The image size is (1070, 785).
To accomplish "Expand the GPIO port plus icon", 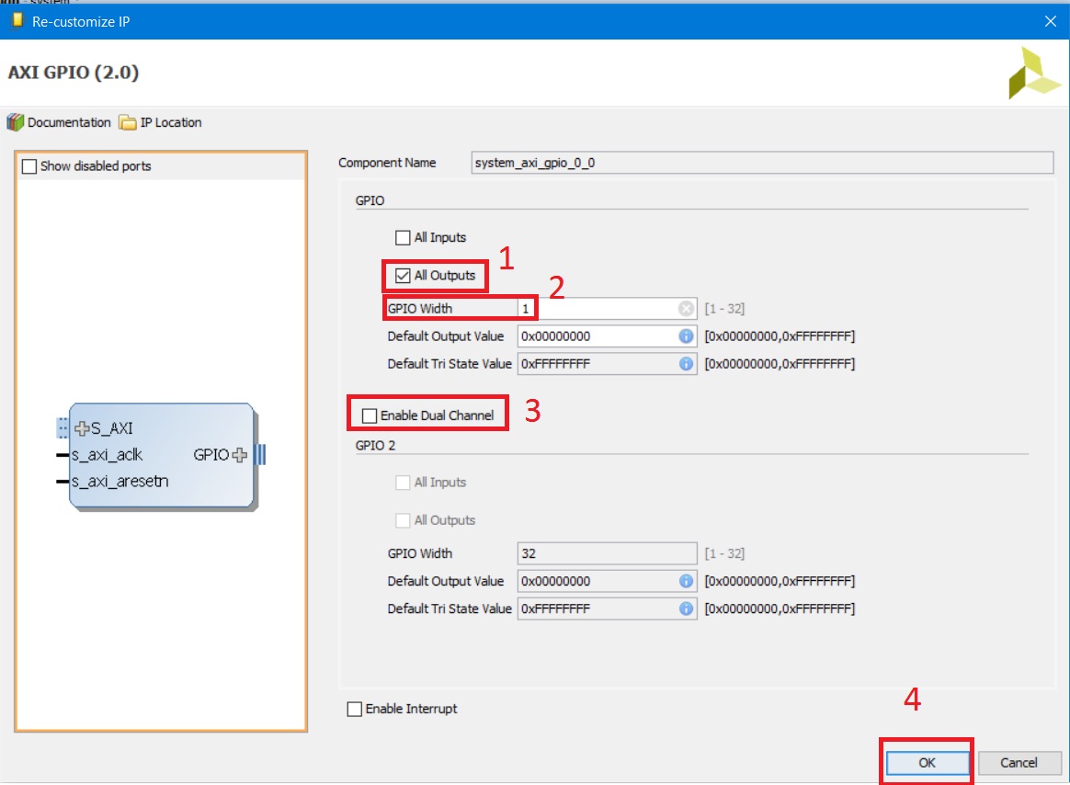I will pos(241,454).
